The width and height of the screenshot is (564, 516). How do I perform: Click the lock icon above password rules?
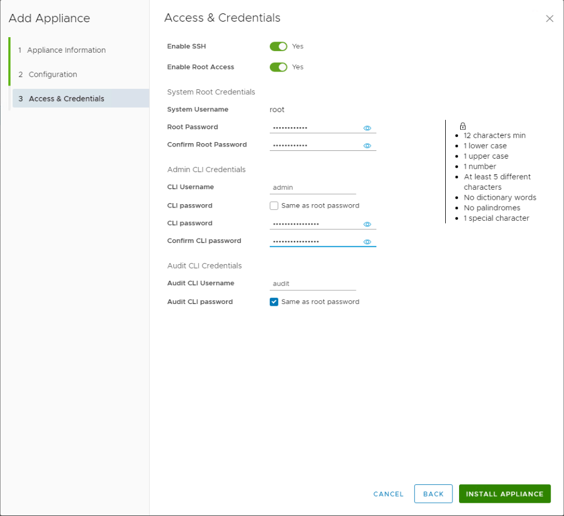coord(463,126)
